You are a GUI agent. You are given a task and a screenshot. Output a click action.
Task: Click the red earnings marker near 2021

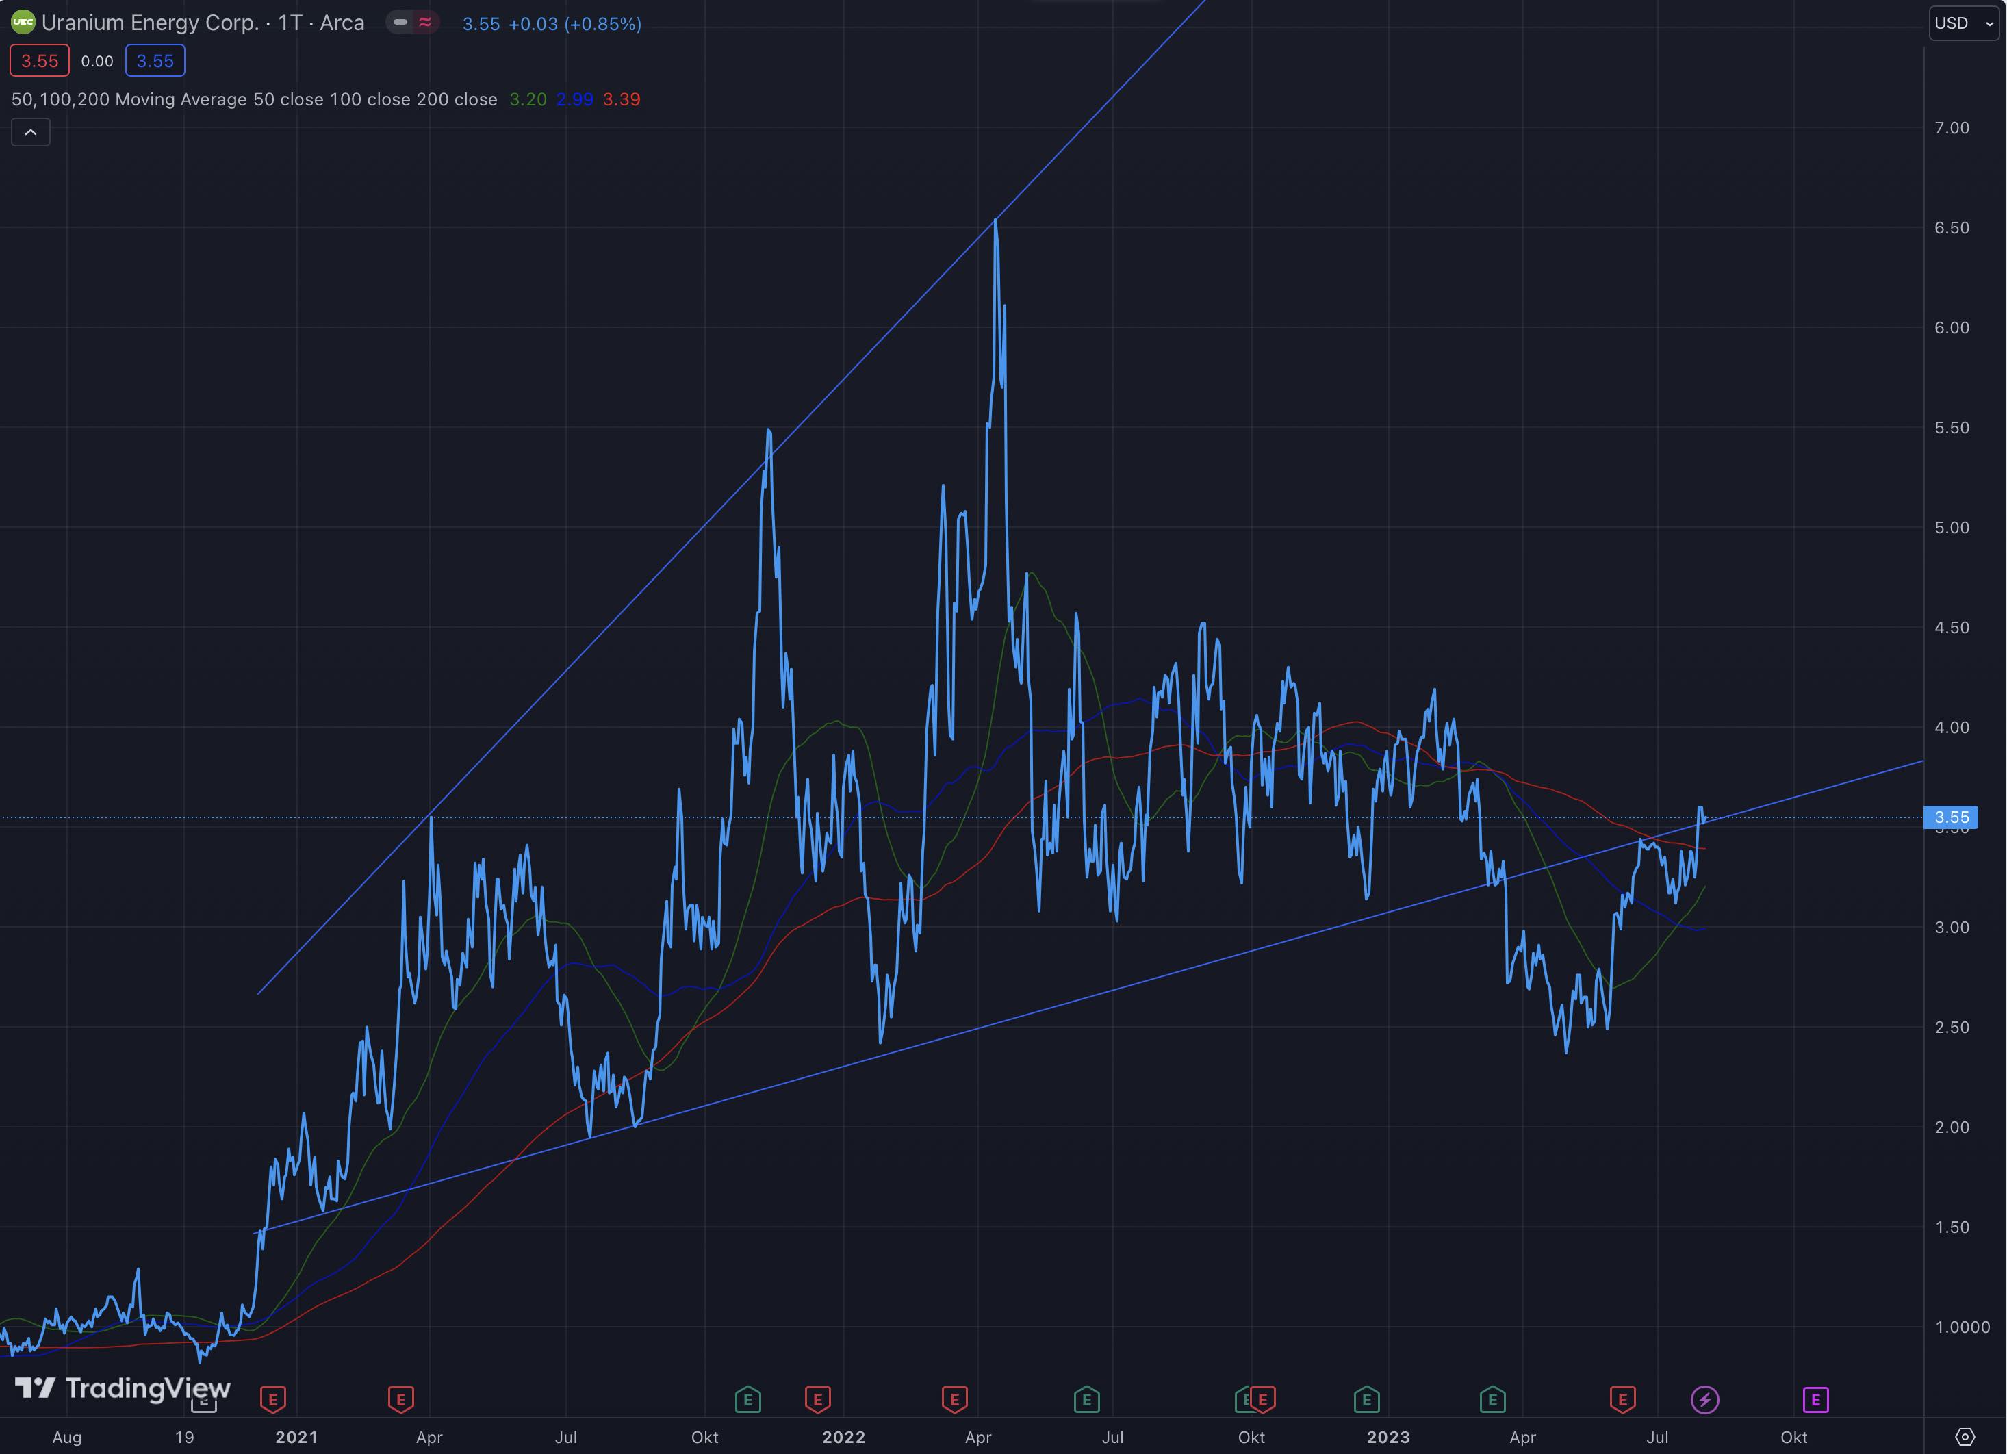point(272,1399)
